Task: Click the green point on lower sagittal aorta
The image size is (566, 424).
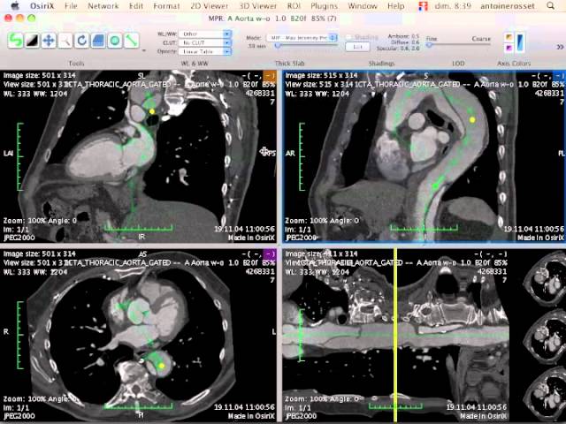Action: pyautogui.click(x=436, y=186)
